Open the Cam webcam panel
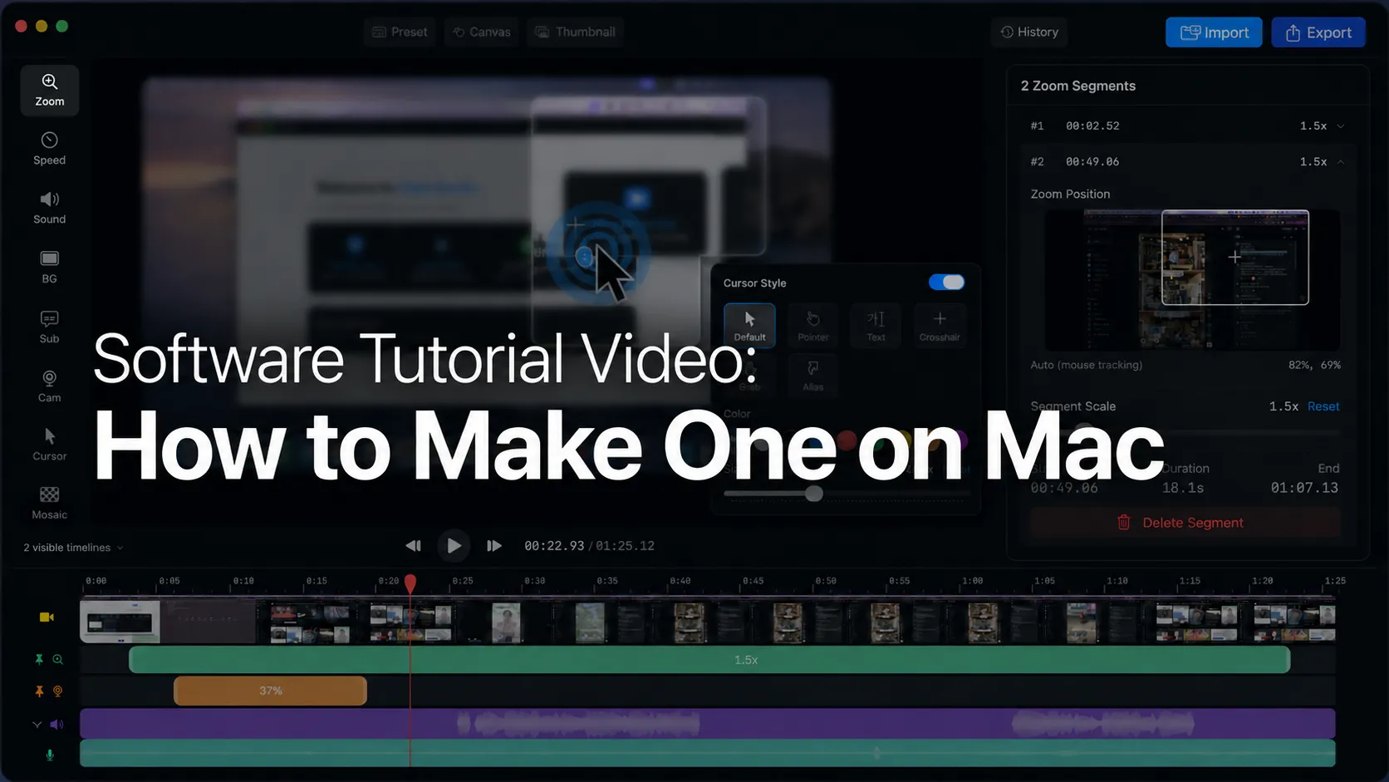 pos(50,386)
